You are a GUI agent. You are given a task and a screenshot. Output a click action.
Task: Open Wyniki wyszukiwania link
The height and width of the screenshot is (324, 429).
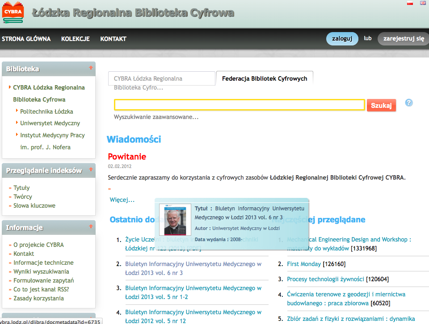[41, 271]
